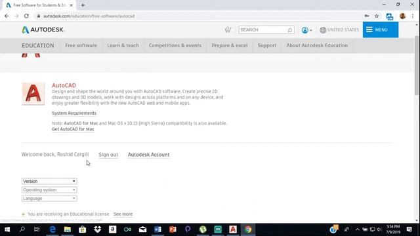Change region via UNITED STATES label
Image resolution: width=420 pixels, height=236 pixels.
click(x=343, y=29)
